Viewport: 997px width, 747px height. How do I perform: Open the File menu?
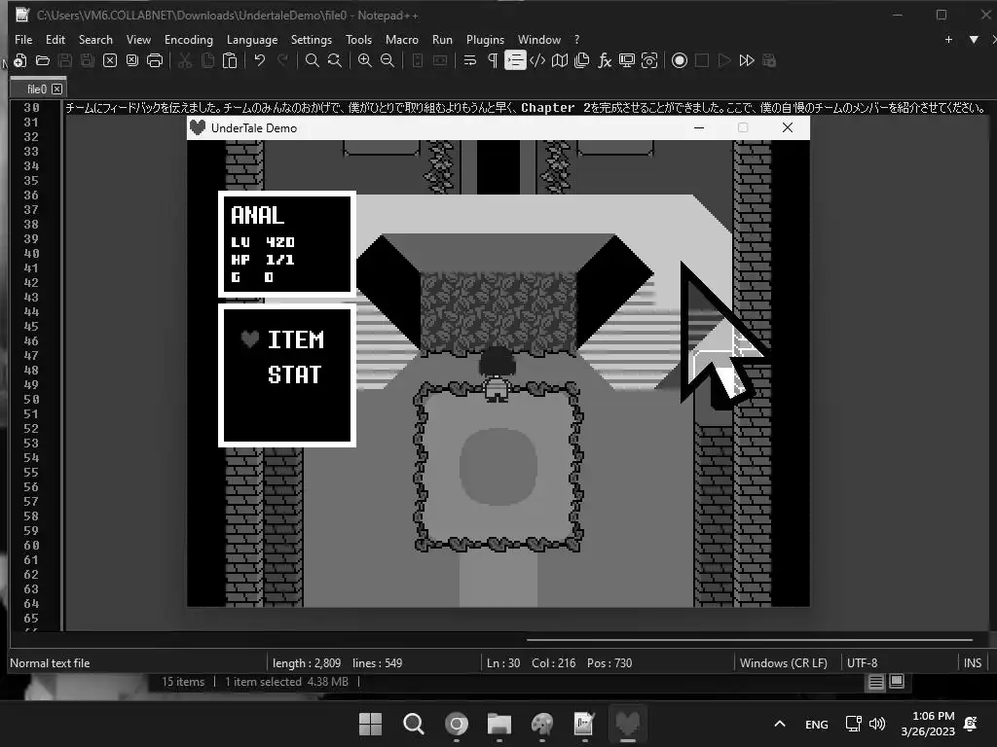click(x=23, y=39)
